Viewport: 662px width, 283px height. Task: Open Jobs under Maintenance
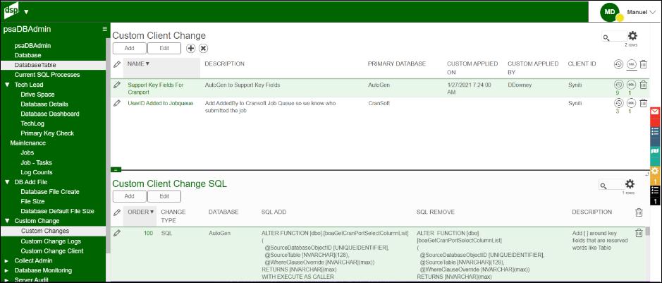(27, 152)
